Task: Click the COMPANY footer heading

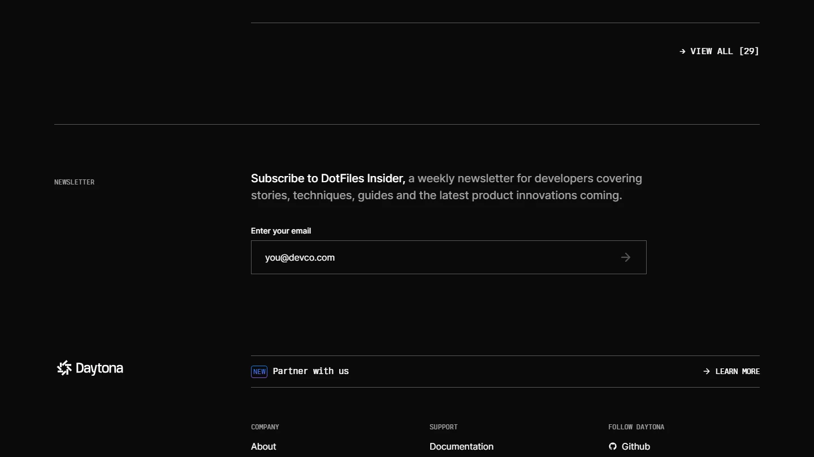Action: coord(265,427)
